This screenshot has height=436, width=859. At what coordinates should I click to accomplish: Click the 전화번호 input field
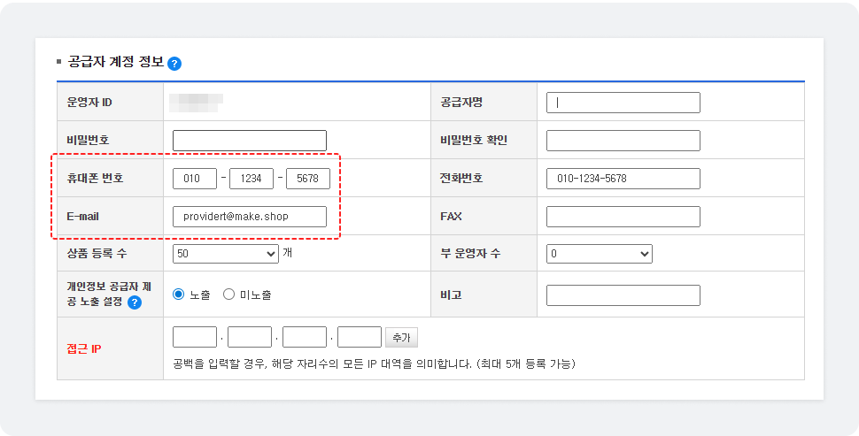623,179
